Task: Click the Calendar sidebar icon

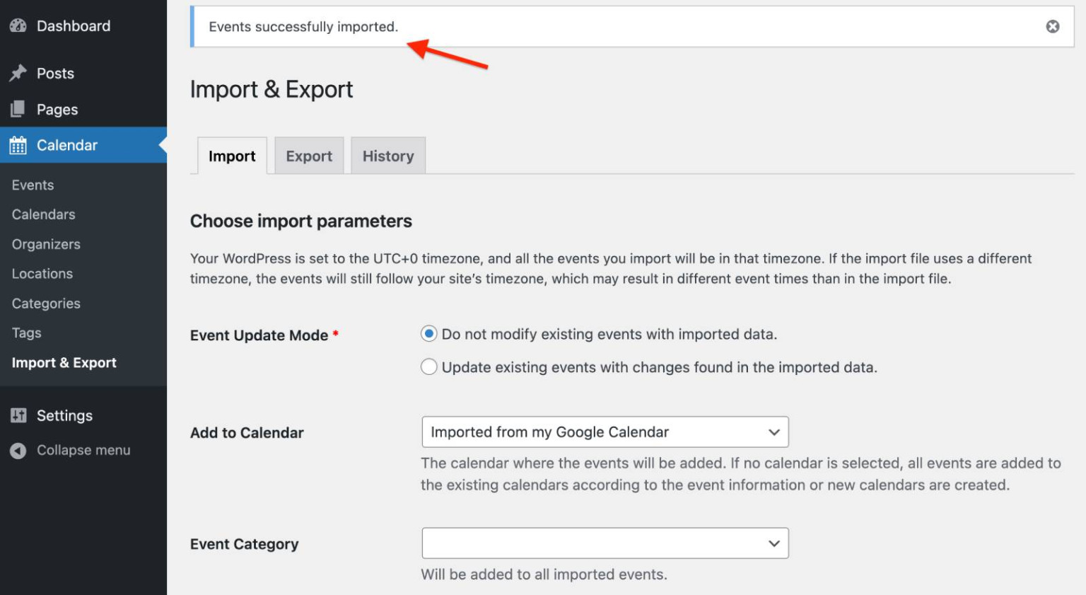Action: (18, 145)
